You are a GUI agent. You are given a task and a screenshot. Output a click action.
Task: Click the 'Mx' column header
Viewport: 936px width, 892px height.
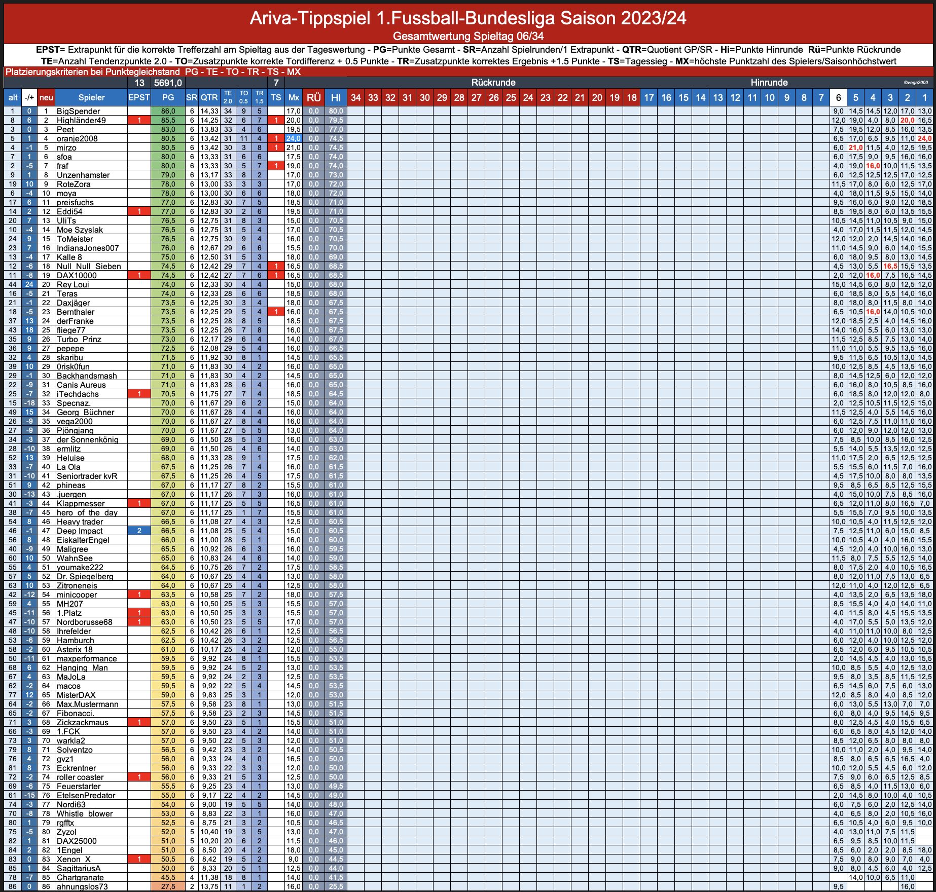294,98
